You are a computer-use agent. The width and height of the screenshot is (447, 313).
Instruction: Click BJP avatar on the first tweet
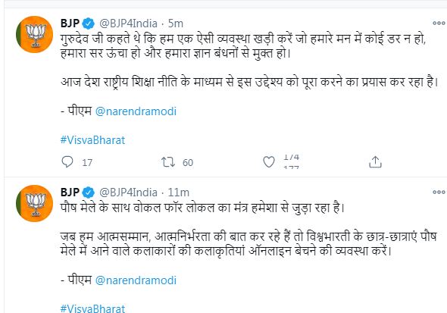pos(35,35)
